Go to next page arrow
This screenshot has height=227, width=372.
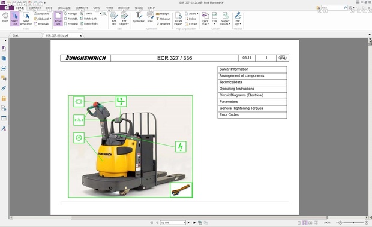point(188,223)
